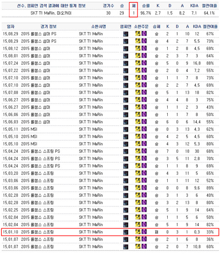The image size is (220, 254).
Task: Open the 2015 MSI match from 15,05,11
Action: point(29,129)
